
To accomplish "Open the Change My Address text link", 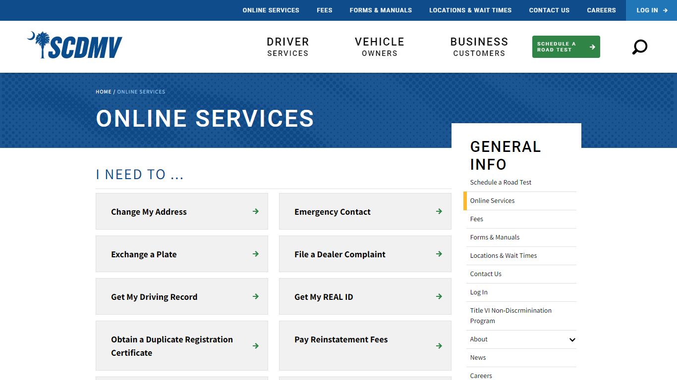I will point(149,212).
